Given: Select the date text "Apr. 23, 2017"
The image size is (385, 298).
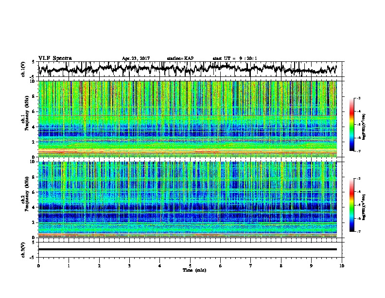Looking at the screenshot, I should 136,58.
